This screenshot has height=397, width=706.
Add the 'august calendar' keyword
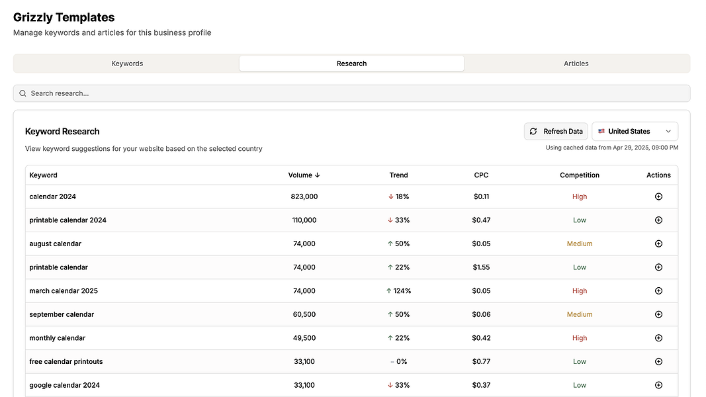click(x=658, y=243)
